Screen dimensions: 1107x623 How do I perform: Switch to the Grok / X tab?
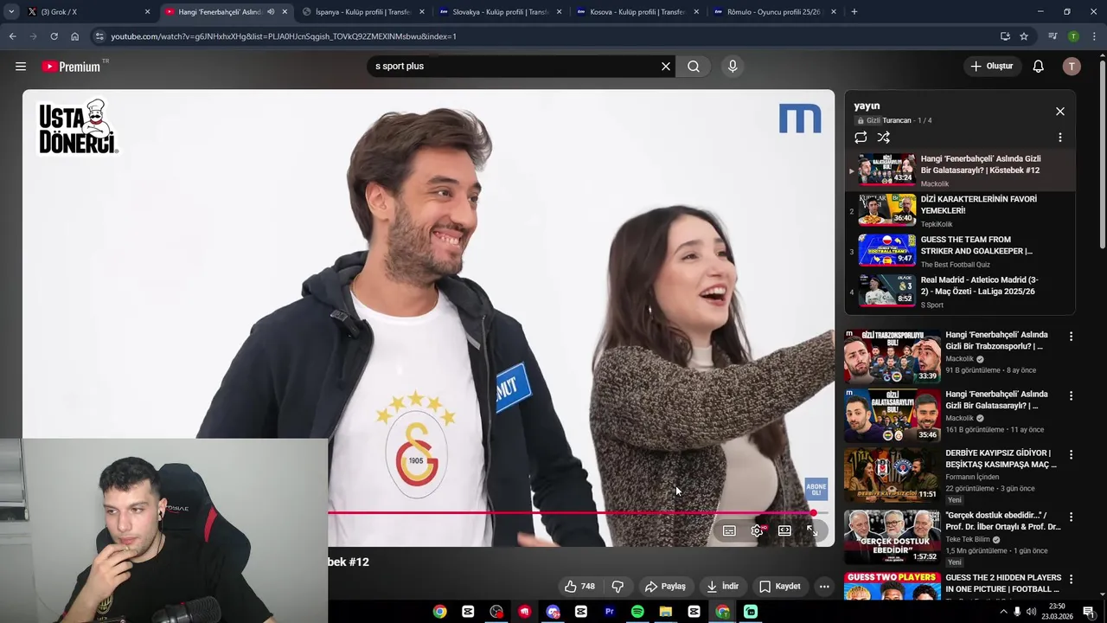(x=86, y=12)
